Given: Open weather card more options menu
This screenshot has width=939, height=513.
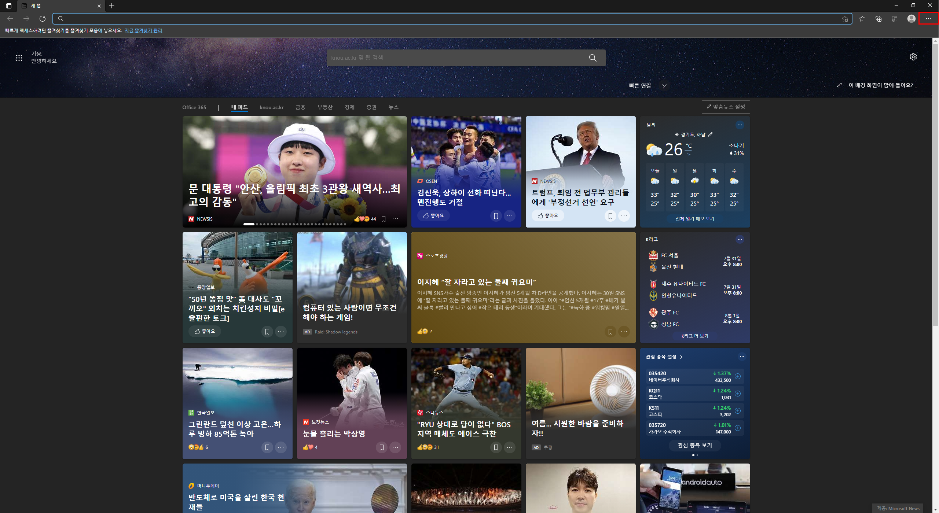Looking at the screenshot, I should pos(740,125).
